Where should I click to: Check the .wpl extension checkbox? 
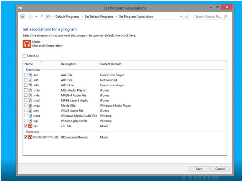pyautogui.click(x=26, y=121)
